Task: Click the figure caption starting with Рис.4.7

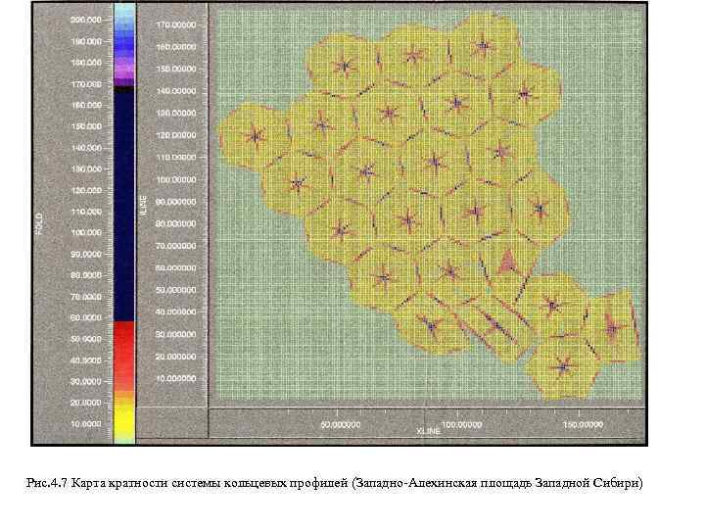Action: click(335, 483)
